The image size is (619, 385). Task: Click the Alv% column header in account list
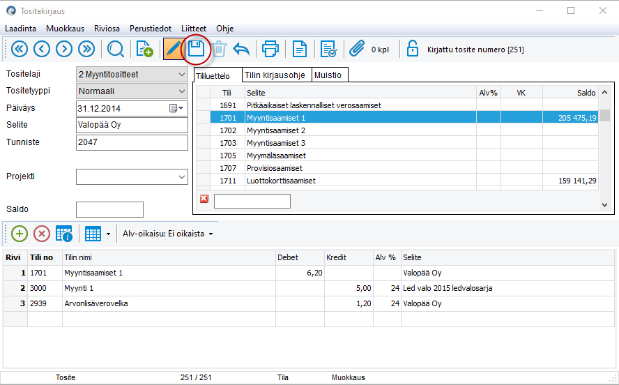(x=489, y=93)
